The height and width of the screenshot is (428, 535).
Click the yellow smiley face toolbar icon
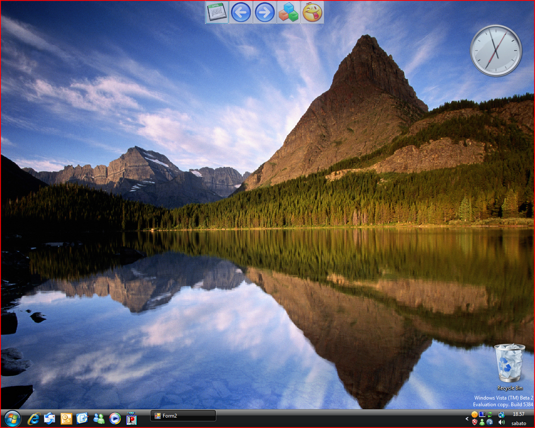(312, 13)
